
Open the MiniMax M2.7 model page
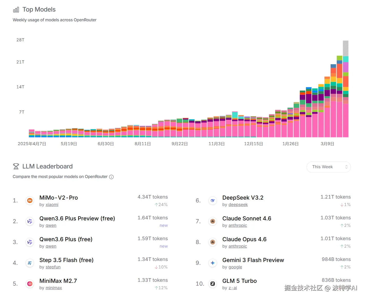click(x=58, y=281)
